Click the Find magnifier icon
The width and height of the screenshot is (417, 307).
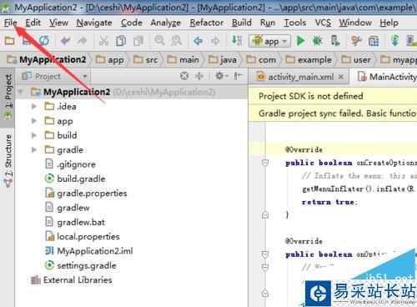click(x=159, y=41)
